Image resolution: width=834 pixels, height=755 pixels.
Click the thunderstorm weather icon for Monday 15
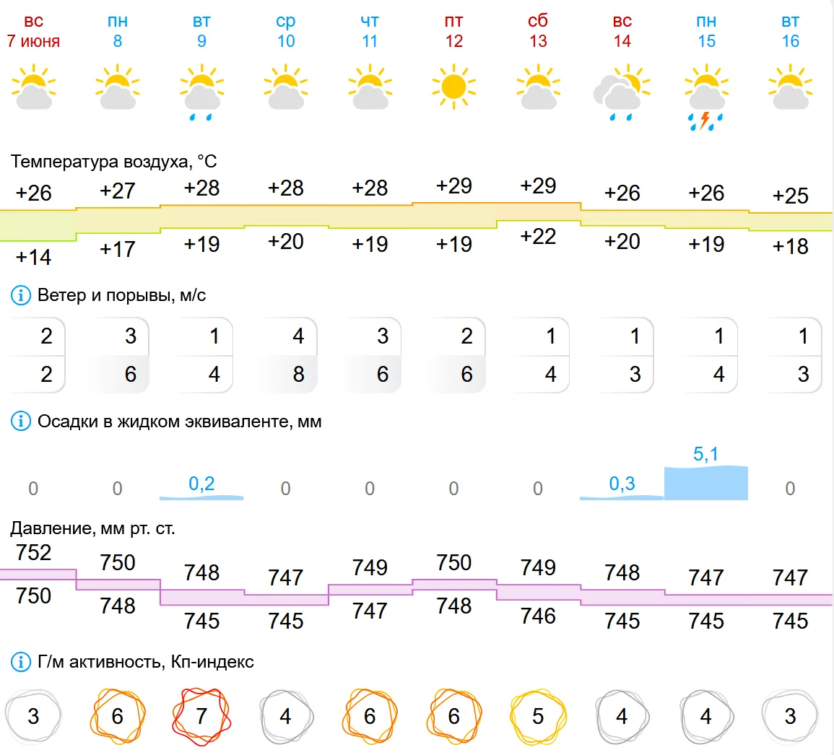point(706,97)
